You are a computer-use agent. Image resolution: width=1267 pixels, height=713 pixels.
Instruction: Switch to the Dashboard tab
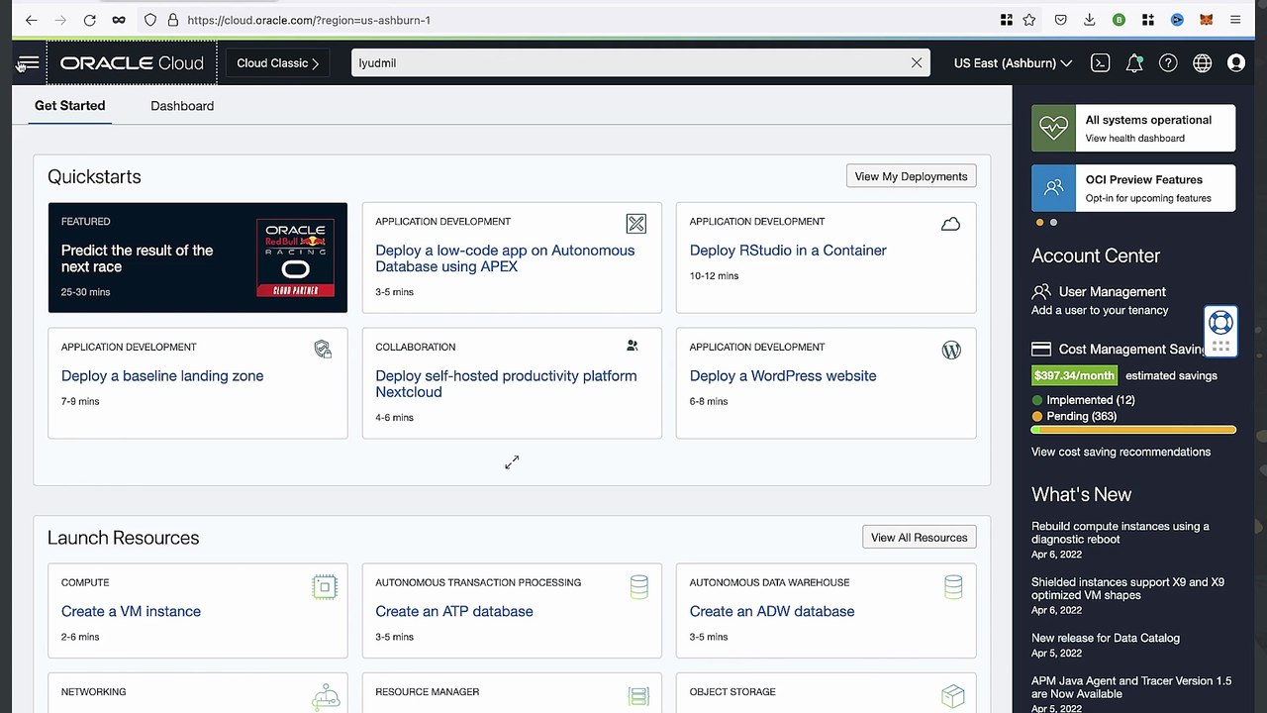(182, 106)
